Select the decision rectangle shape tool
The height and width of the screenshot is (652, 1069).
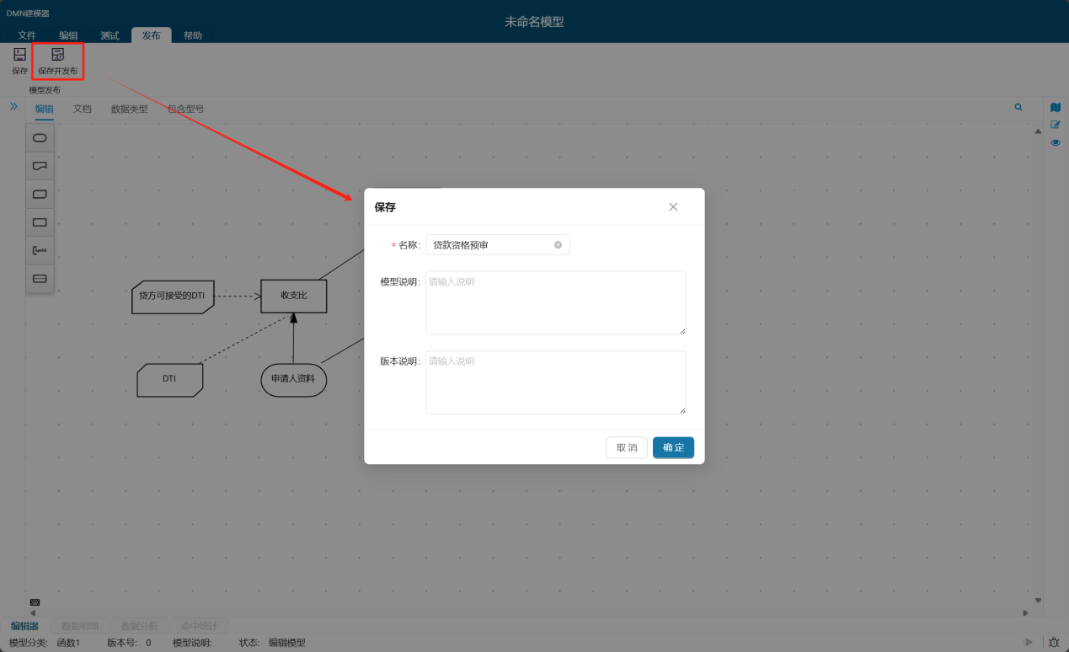click(x=40, y=222)
